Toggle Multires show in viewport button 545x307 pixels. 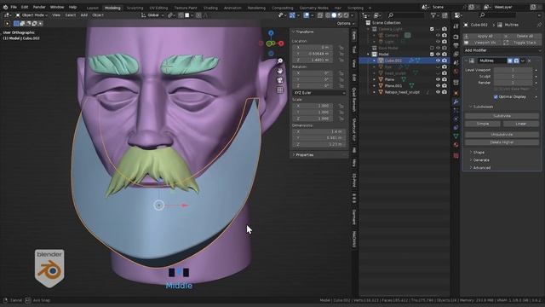pos(510,61)
